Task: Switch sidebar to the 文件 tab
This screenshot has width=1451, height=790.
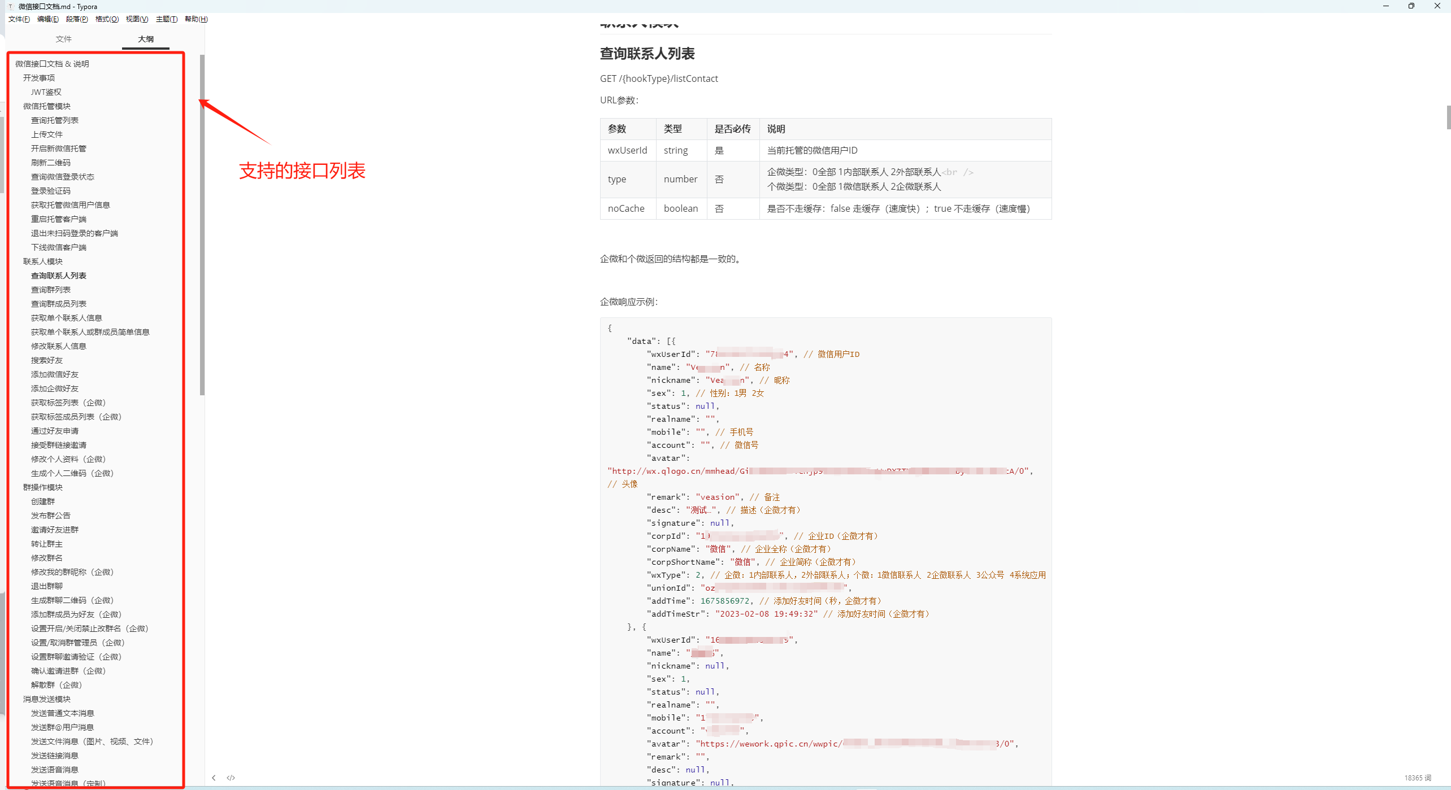Action: 63,39
